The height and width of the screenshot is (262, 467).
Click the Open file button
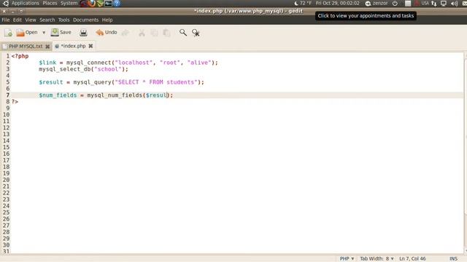point(27,32)
